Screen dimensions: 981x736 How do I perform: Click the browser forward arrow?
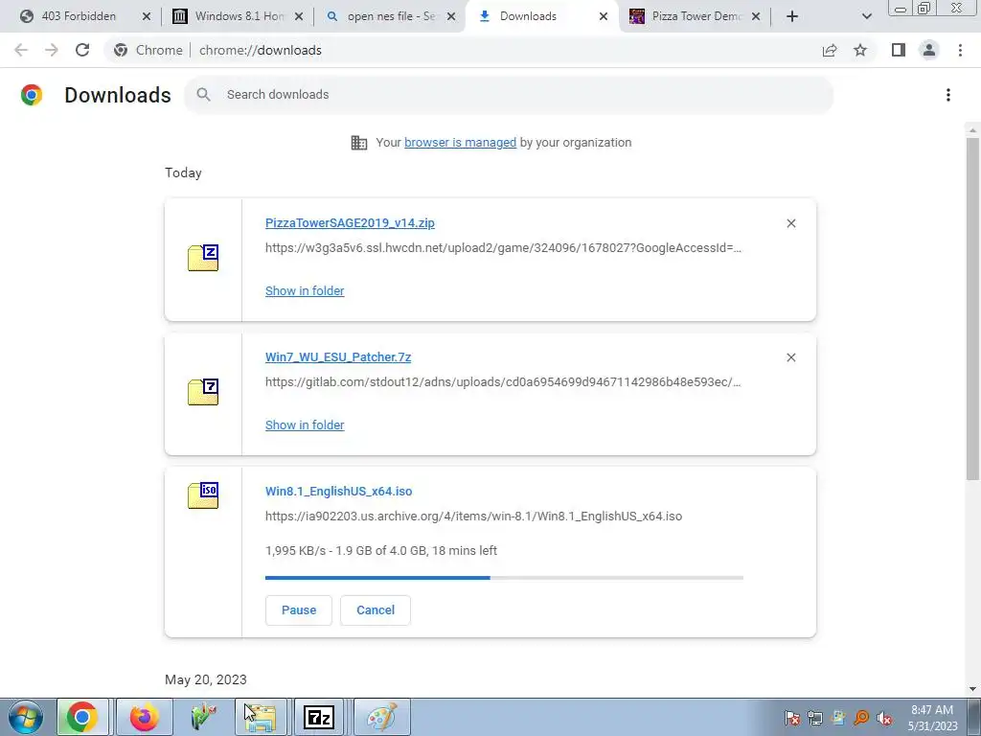coord(52,50)
